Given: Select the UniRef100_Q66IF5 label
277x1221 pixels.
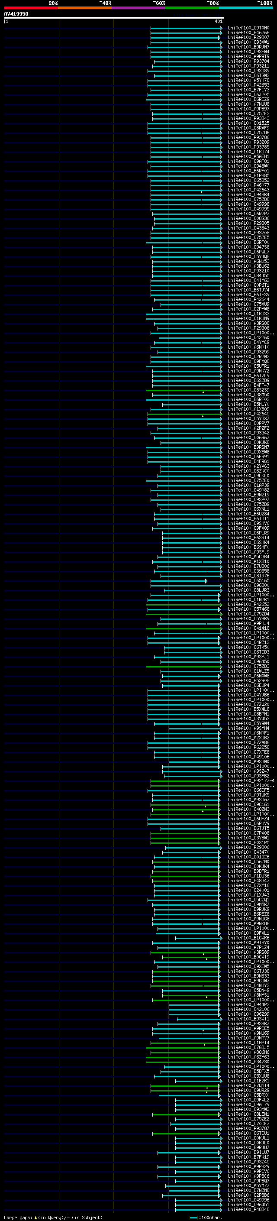Looking at the screenshot, I should (x=248, y=790).
